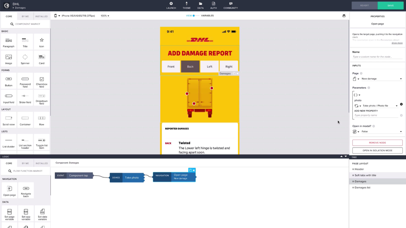
Task: Expand the logic panel with up arrow
Action: pyautogui.click(x=341, y=157)
